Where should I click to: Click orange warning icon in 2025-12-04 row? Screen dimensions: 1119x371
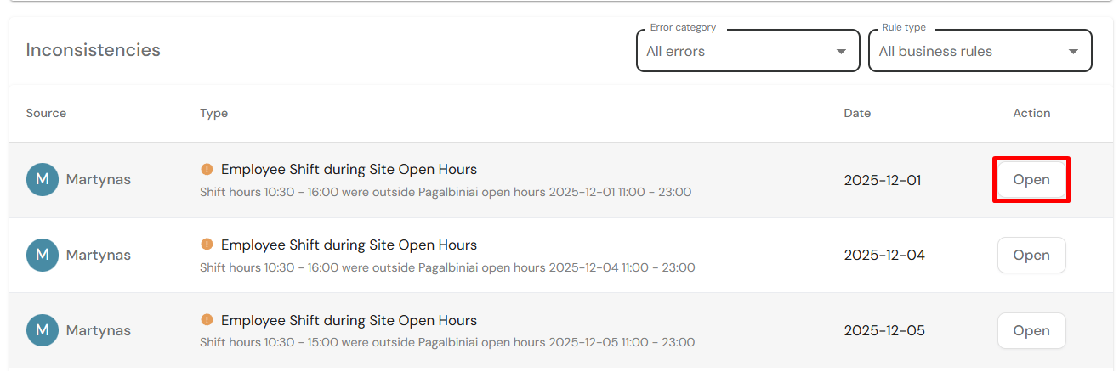pos(207,245)
